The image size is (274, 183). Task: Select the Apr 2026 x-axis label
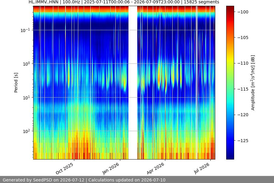click(156, 168)
